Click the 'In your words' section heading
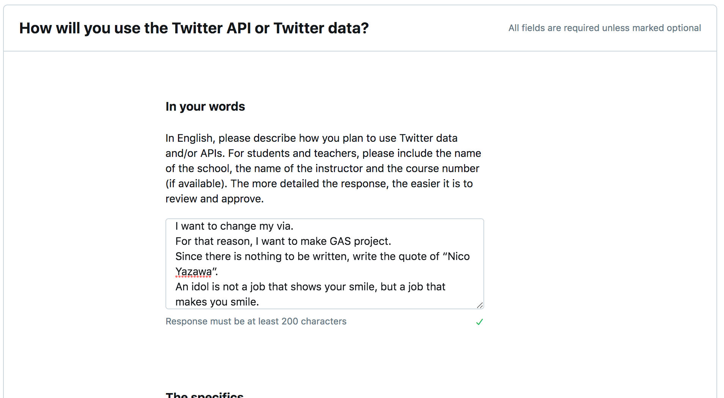The height and width of the screenshot is (398, 724). (x=205, y=107)
